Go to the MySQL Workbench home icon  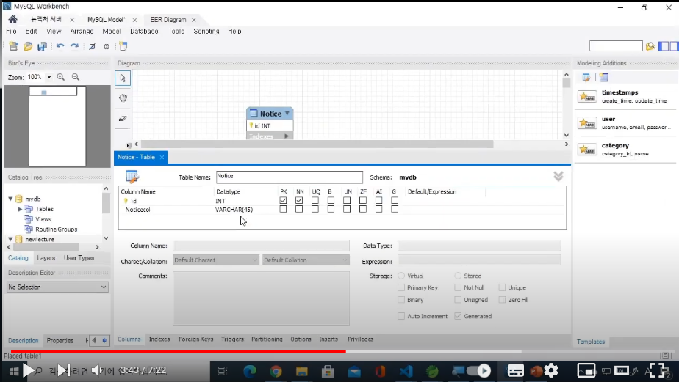[x=12, y=20]
